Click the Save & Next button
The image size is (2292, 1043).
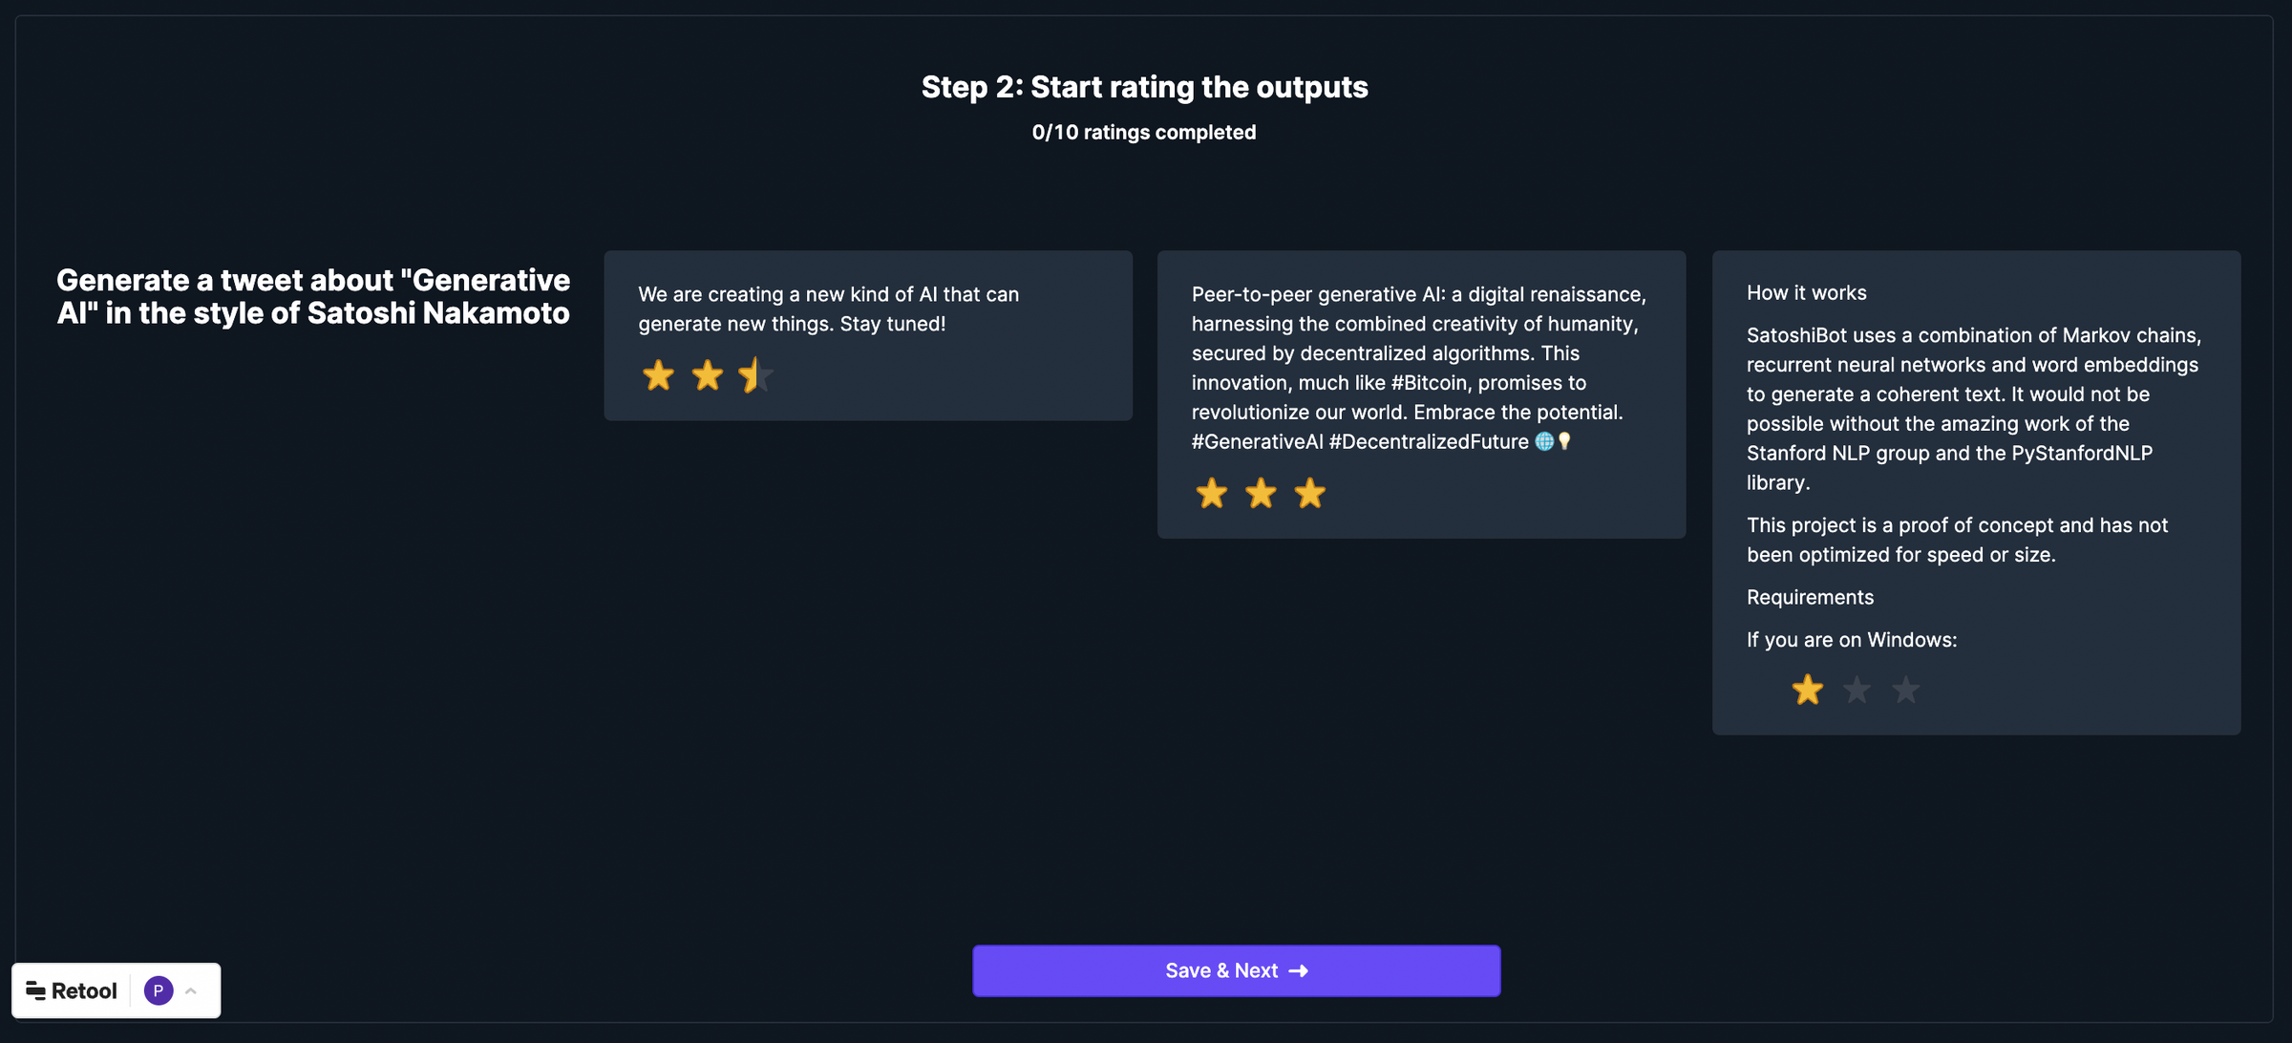click(1236, 970)
